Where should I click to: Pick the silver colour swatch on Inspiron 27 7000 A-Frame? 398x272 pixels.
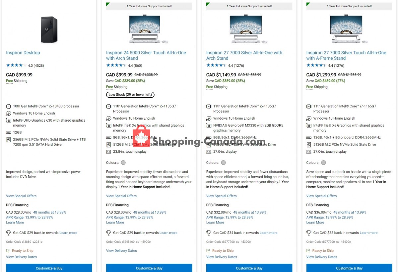coord(324,163)
